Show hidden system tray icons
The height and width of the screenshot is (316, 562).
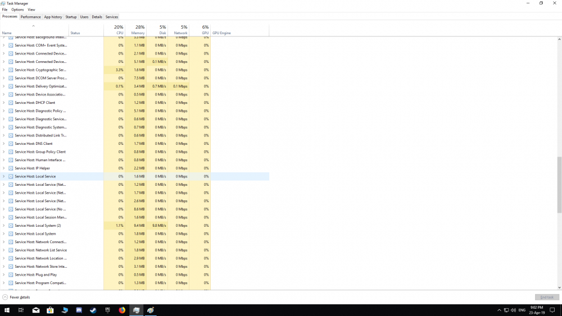pos(499,310)
